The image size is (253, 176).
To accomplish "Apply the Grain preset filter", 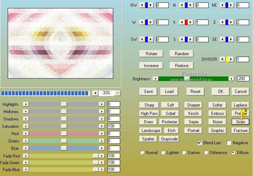I will [240, 122].
